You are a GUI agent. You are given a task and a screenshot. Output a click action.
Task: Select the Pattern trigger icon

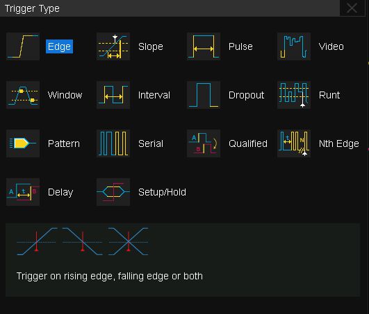23,143
